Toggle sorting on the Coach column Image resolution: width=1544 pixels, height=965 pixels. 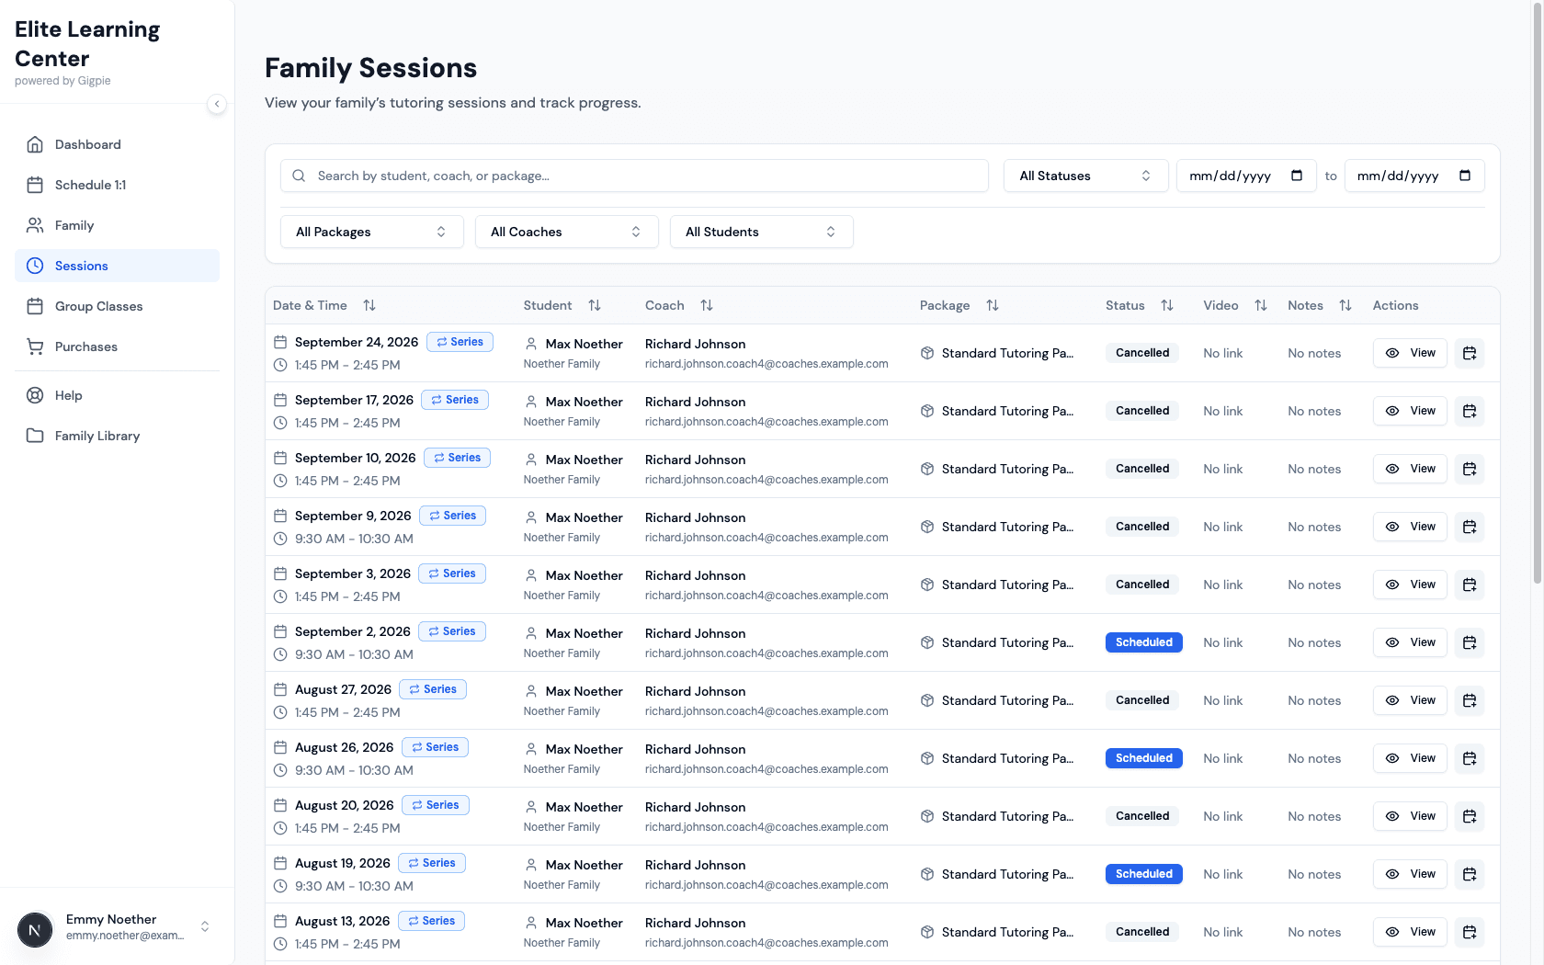tap(707, 304)
